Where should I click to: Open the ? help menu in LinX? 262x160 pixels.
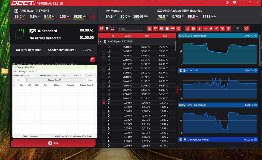pos(37,71)
